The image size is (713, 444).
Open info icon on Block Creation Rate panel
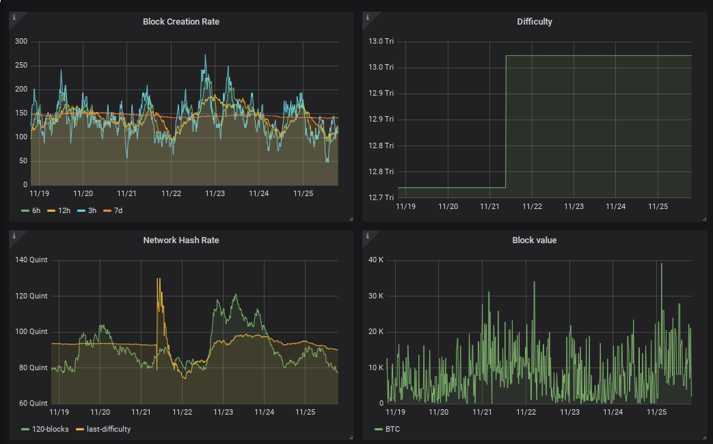[14, 17]
